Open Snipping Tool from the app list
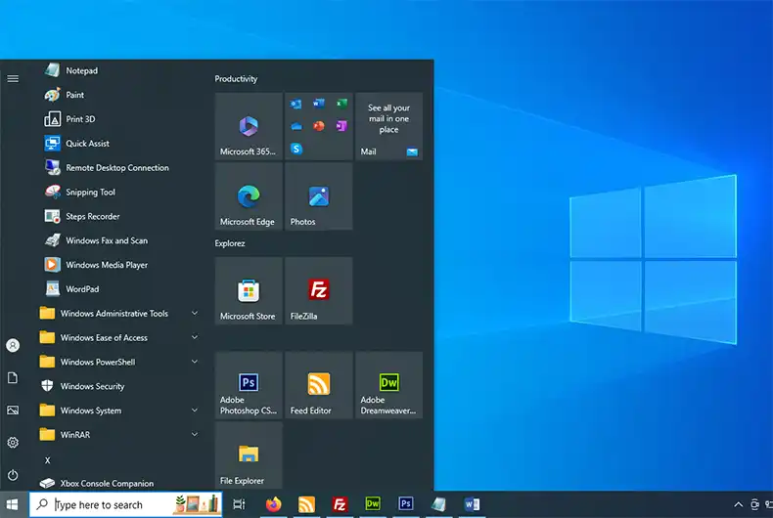Viewport: 773px width, 518px height. (x=90, y=193)
